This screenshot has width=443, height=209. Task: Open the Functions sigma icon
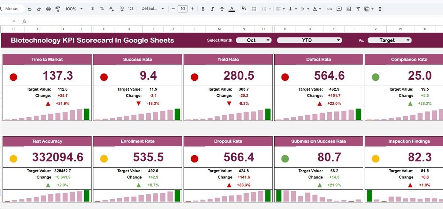[x=380, y=9]
